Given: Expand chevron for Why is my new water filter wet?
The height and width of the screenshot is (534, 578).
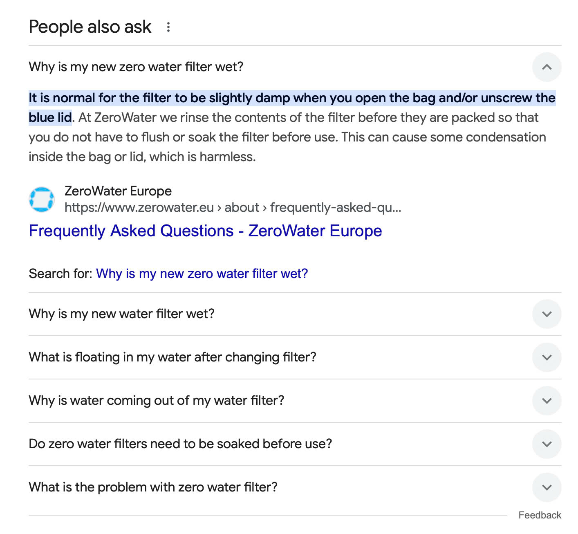Looking at the screenshot, I should tap(547, 314).
